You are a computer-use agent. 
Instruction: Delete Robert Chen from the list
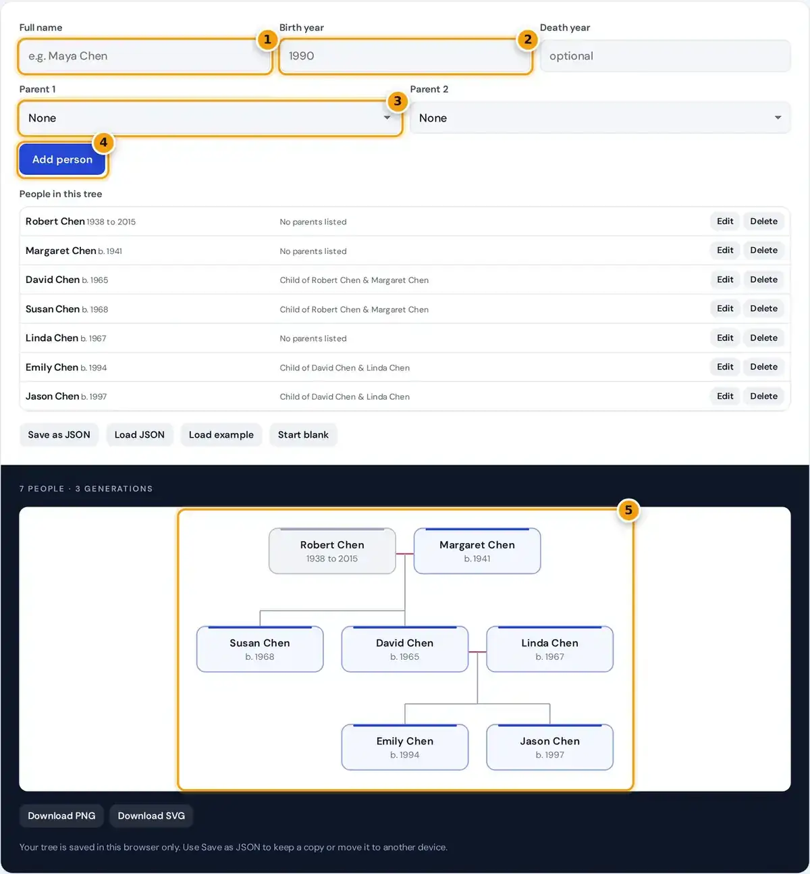click(763, 222)
